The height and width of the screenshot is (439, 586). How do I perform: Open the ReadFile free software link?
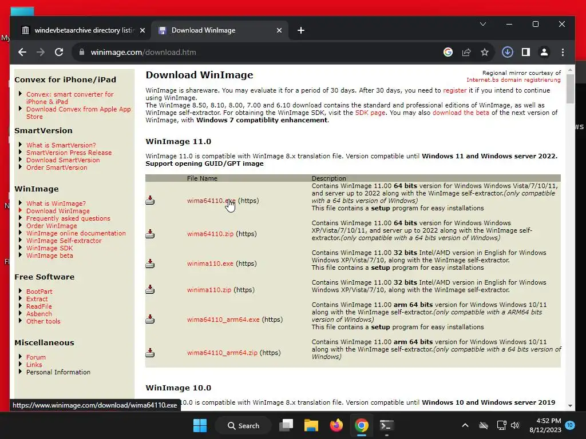[x=39, y=306]
